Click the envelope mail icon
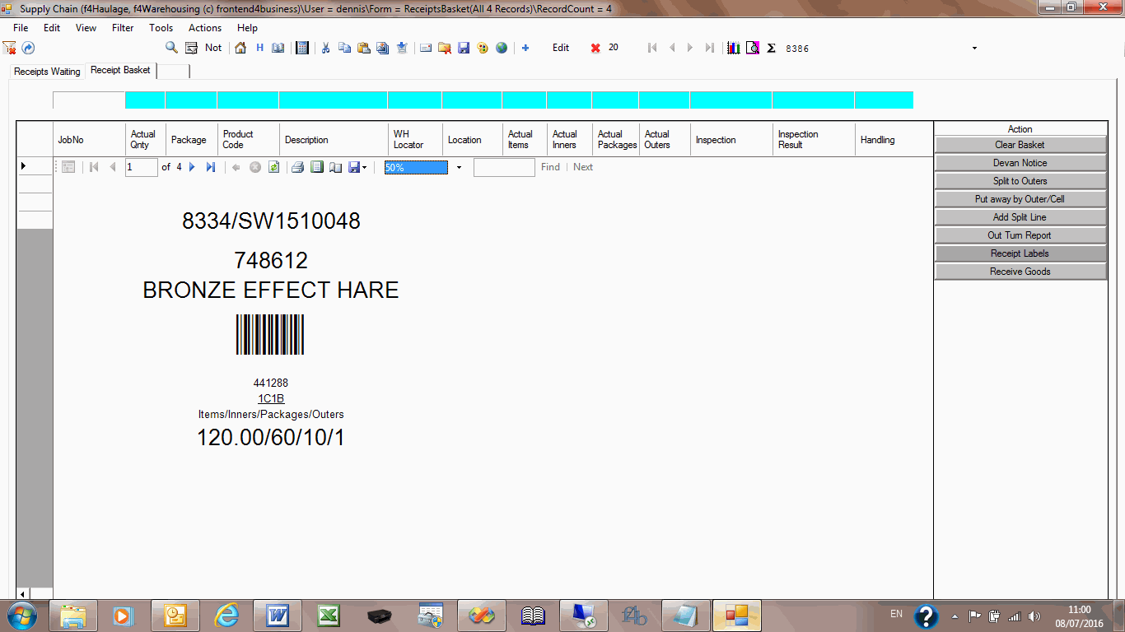This screenshot has width=1125, height=632. point(426,48)
